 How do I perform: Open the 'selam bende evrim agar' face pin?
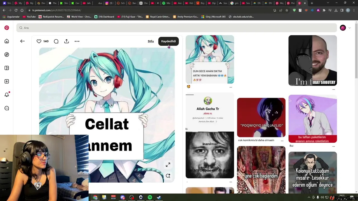click(210, 155)
